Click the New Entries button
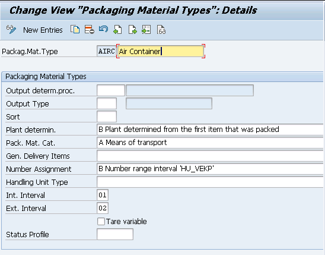This screenshot has width=325, height=255. click(x=43, y=30)
